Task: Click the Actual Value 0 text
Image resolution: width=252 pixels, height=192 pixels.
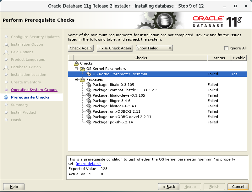Action: pos(86,174)
